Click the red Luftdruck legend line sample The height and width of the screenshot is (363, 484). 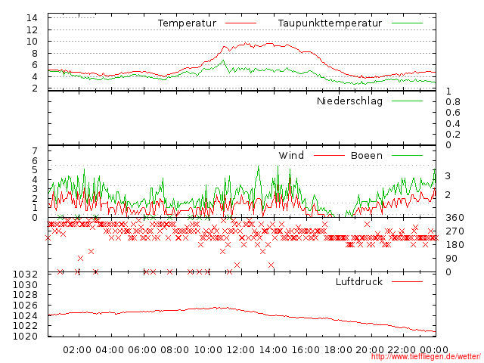tap(407, 281)
